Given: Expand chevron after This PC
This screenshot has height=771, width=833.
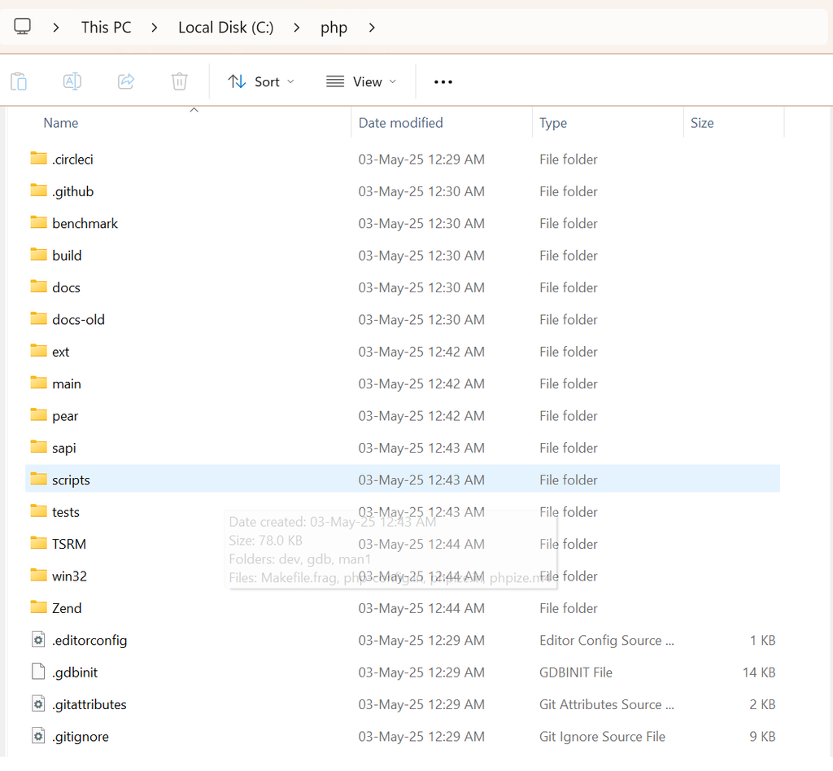Looking at the screenshot, I should pos(154,27).
